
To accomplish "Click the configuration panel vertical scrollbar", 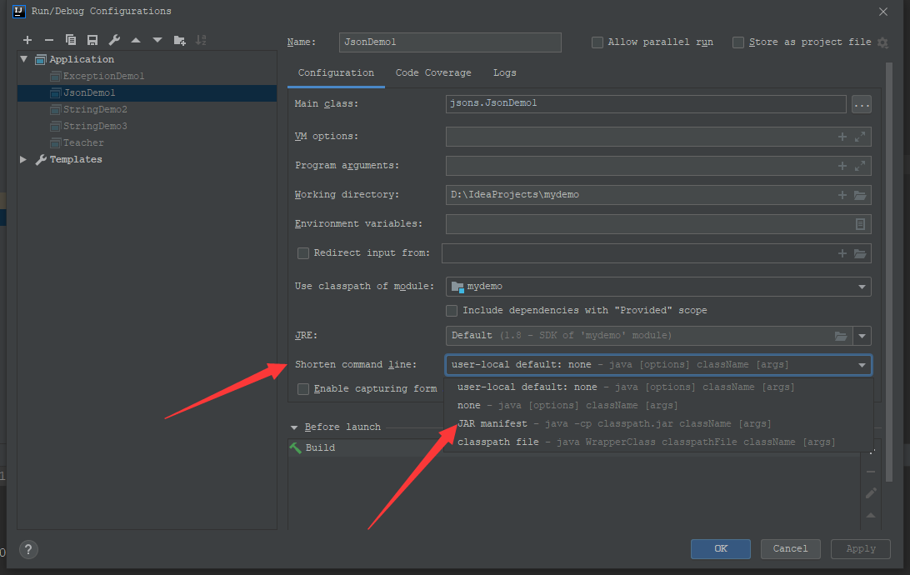I will pyautogui.click(x=889, y=272).
